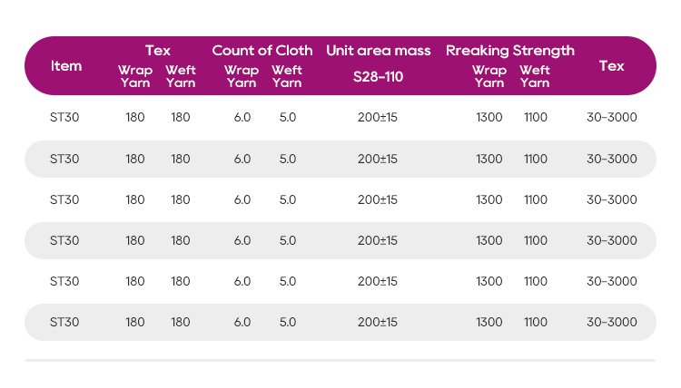Click the Unit area mass header

378,51
